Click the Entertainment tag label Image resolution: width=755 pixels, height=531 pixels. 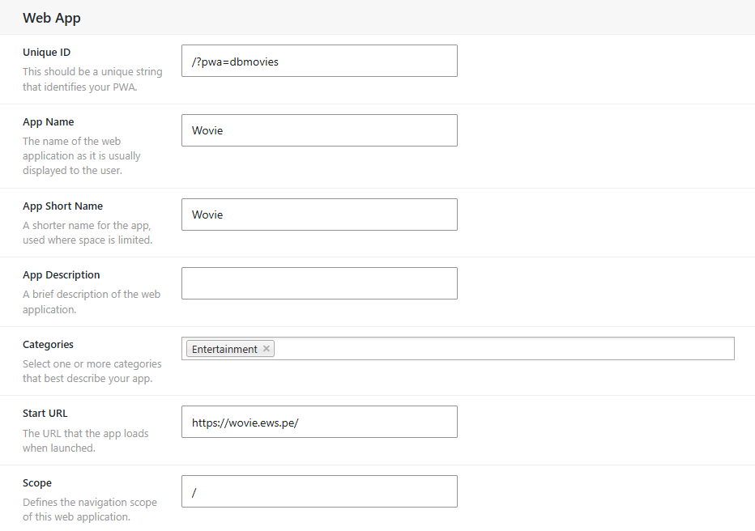224,349
